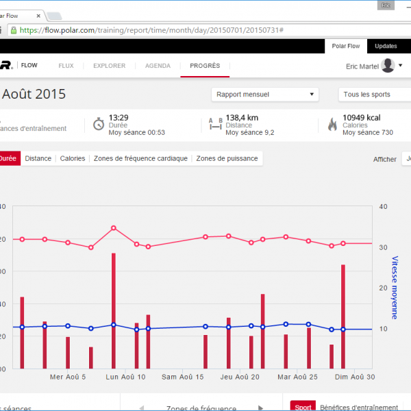Click the stopwatch duration icon

[98, 124]
